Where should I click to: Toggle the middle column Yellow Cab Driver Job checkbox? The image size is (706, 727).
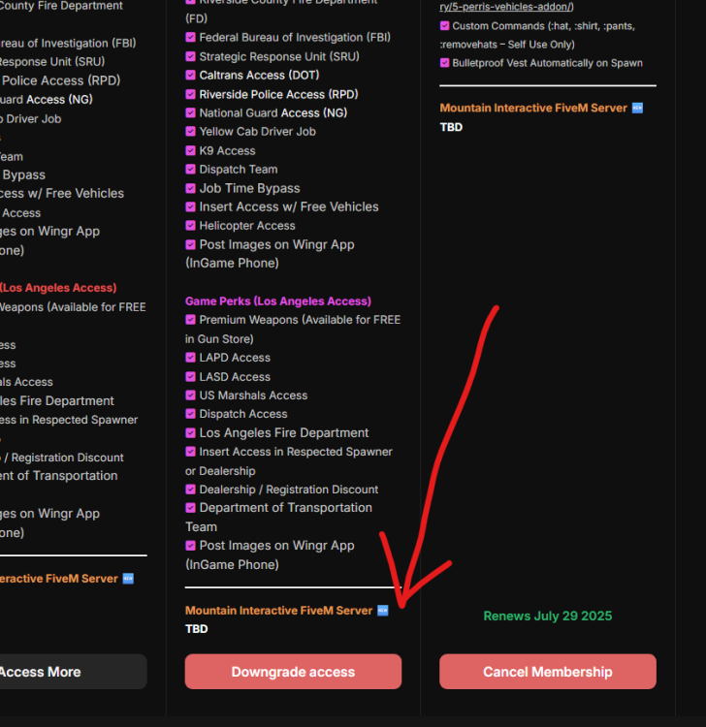click(190, 131)
